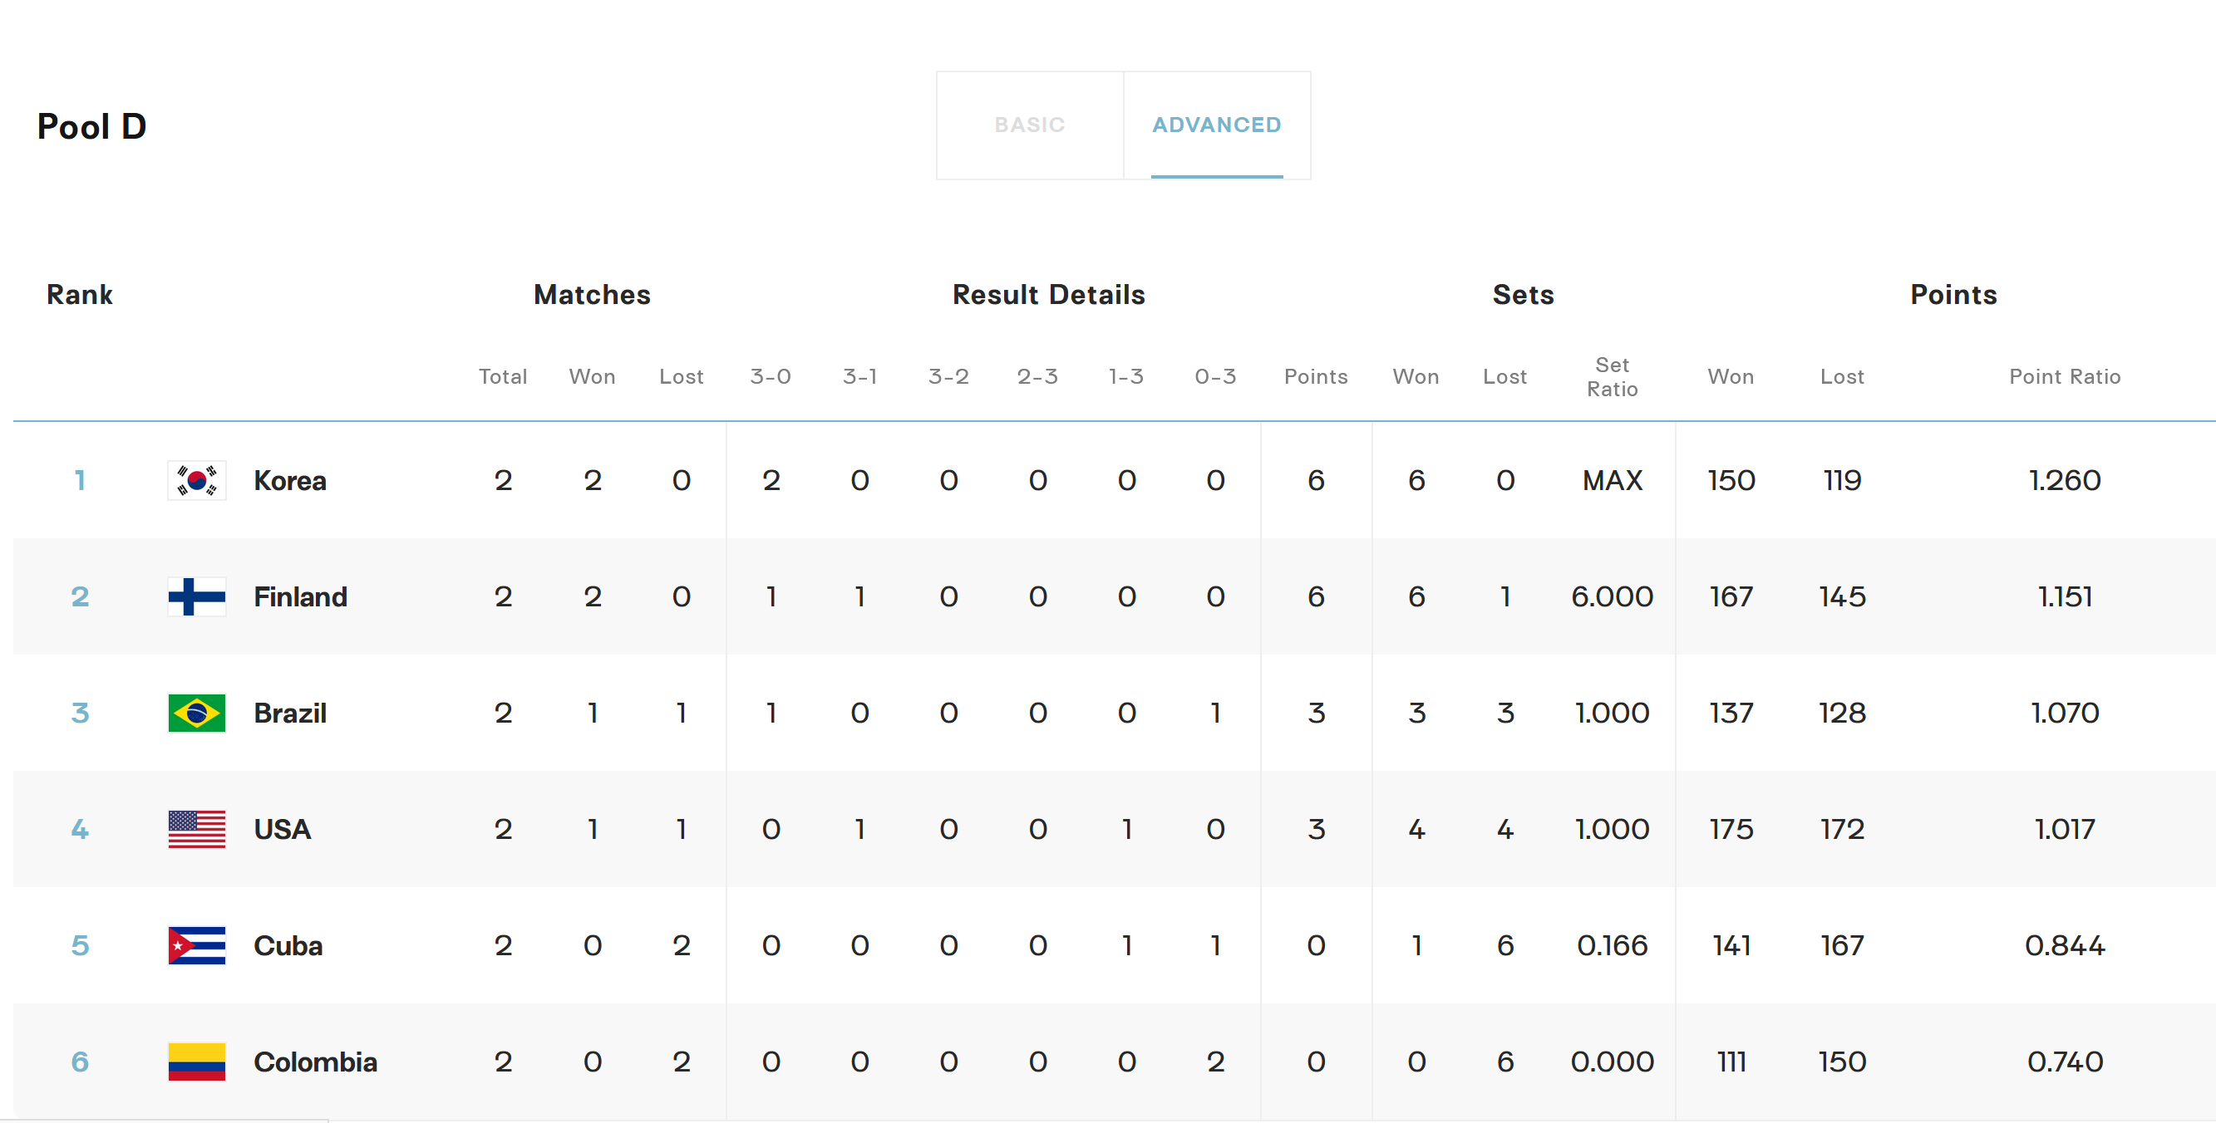Open the Brazil team name
The width and height of the screenshot is (2216, 1123).
point(290,713)
